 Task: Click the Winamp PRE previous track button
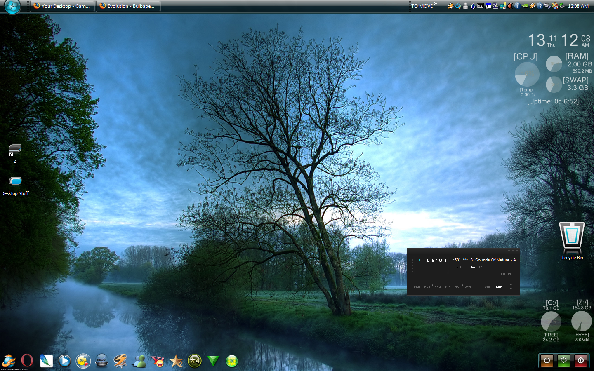[417, 286]
